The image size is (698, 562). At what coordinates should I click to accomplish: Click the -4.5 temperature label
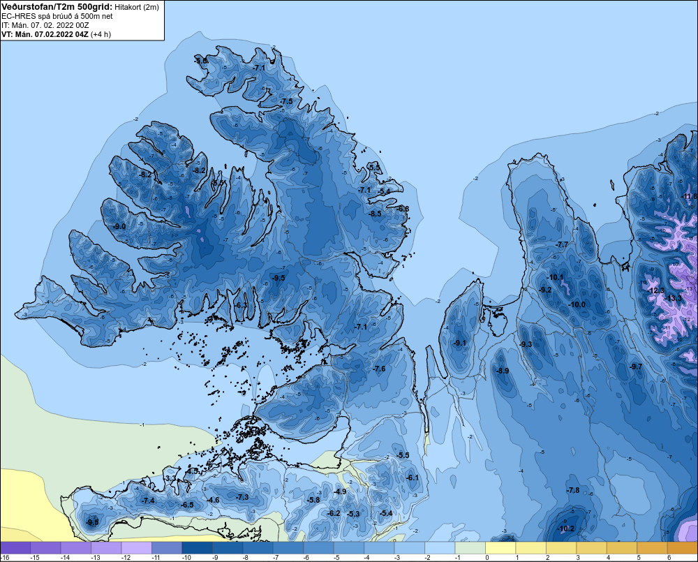click(x=193, y=471)
